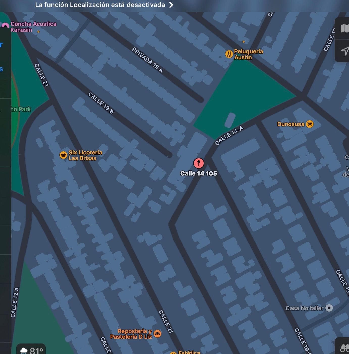Tap the Dunosusa shopping cart icon

tap(310, 124)
